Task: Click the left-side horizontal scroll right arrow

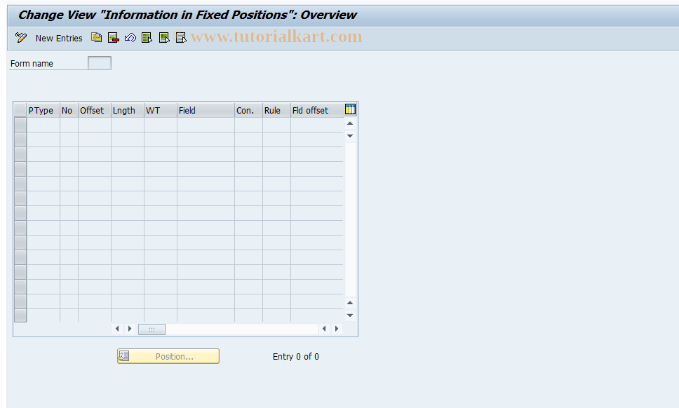Action: [x=130, y=329]
